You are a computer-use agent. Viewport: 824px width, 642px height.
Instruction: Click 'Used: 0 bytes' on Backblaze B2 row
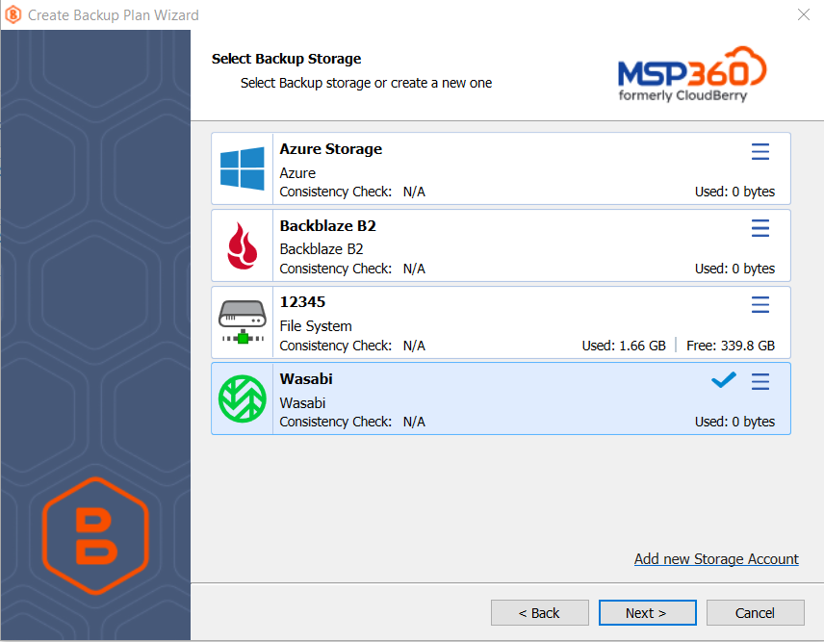point(734,269)
